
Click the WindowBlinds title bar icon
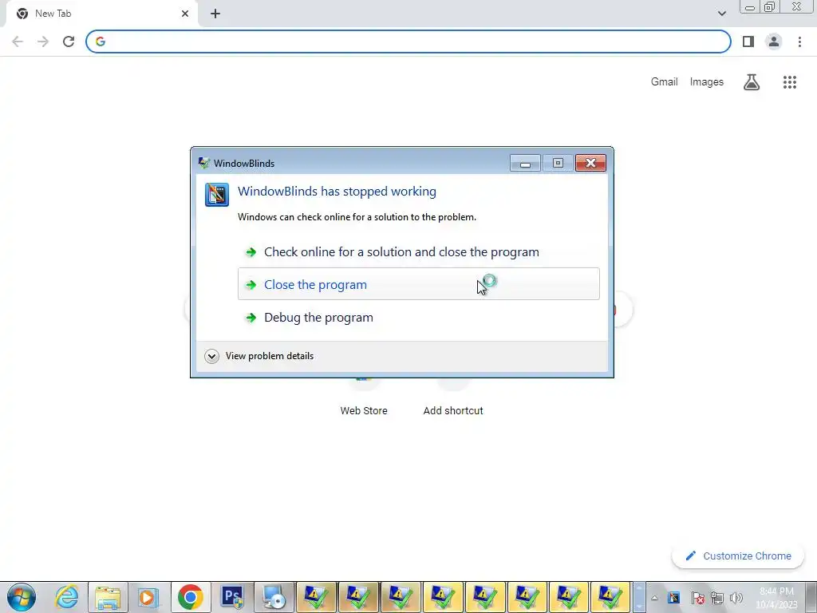[x=203, y=163]
